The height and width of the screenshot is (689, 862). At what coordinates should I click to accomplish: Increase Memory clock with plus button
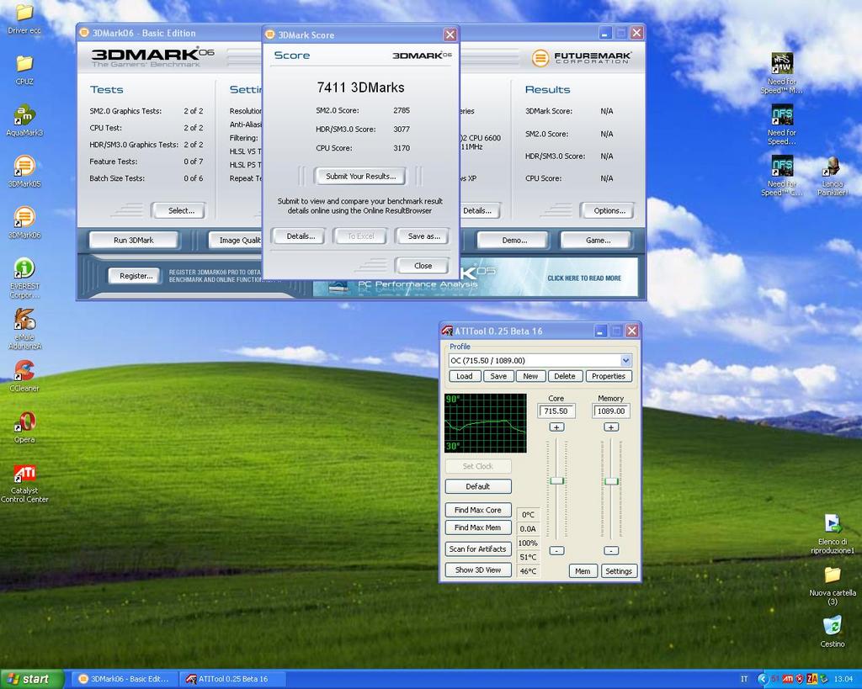[611, 427]
